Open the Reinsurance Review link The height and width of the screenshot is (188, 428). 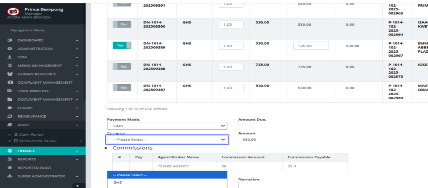38,141
